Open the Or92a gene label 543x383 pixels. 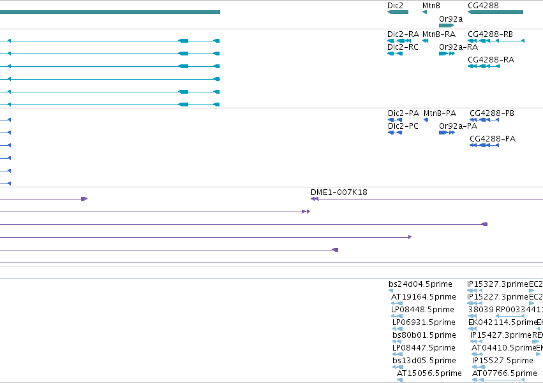450,19
